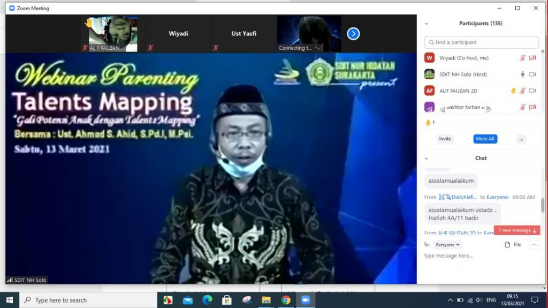Open the Everyone recipient dropdown in chat
This screenshot has width=548, height=308.
point(447,245)
